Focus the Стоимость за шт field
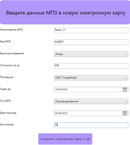The height and width of the screenshot is (145, 130). click(91, 66)
